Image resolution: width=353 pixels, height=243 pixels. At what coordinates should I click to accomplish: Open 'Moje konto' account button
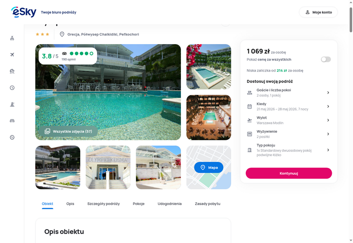[x=318, y=12]
